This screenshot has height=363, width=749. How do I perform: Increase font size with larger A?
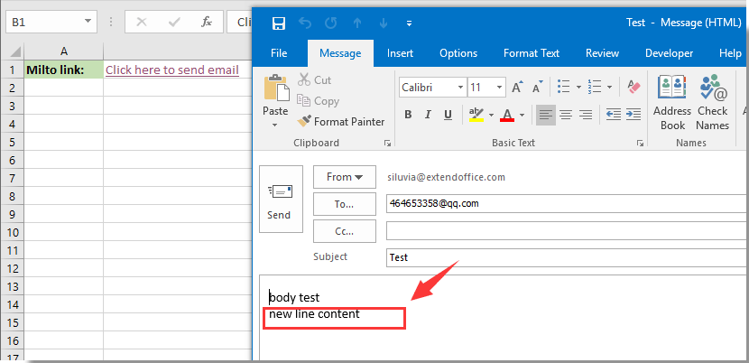518,87
